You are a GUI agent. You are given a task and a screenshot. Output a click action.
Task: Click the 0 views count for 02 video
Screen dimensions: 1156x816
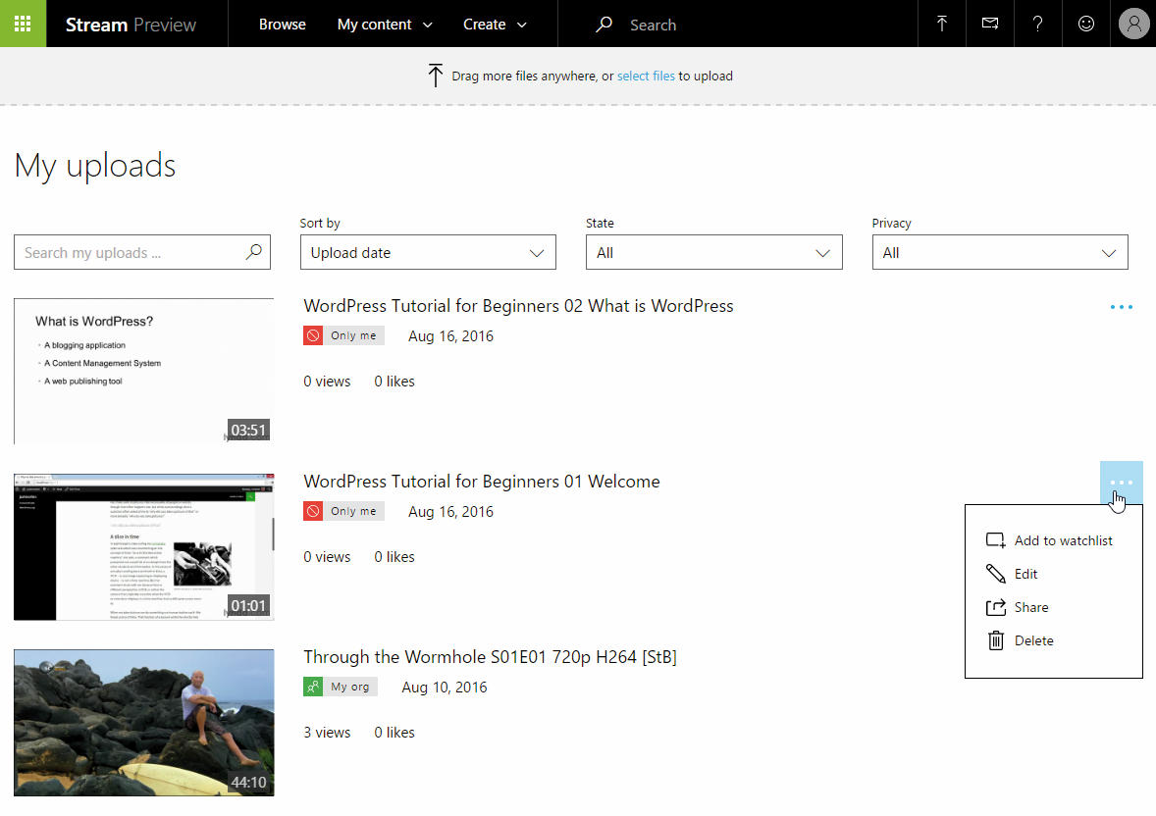(328, 382)
